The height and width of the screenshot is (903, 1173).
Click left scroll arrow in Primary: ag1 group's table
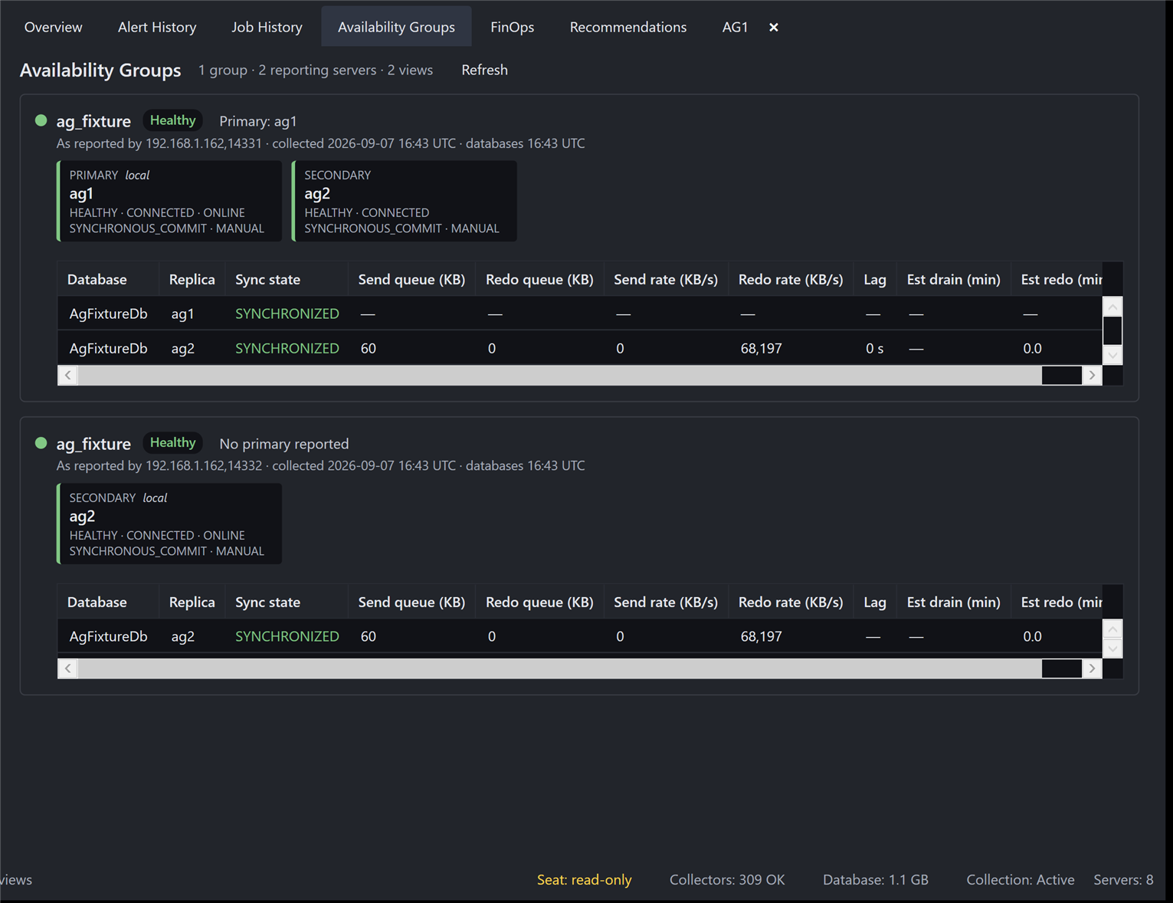pyautogui.click(x=68, y=375)
